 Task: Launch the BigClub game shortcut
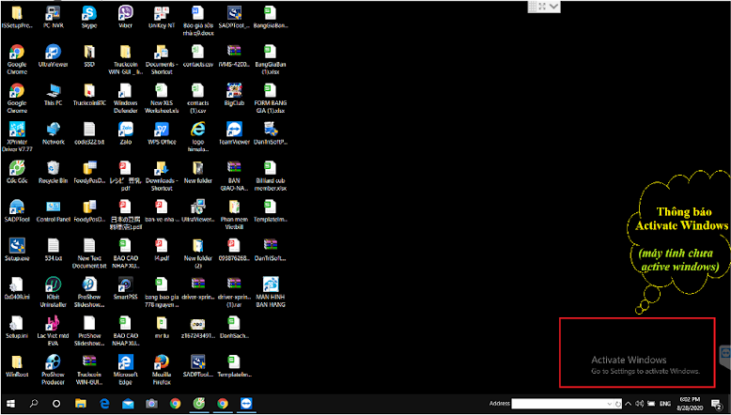point(234,95)
